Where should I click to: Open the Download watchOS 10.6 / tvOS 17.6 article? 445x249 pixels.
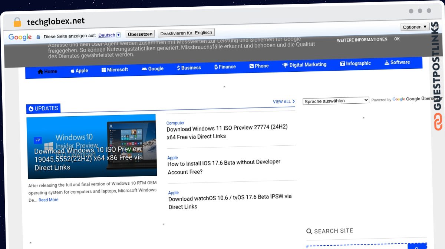pos(230,201)
